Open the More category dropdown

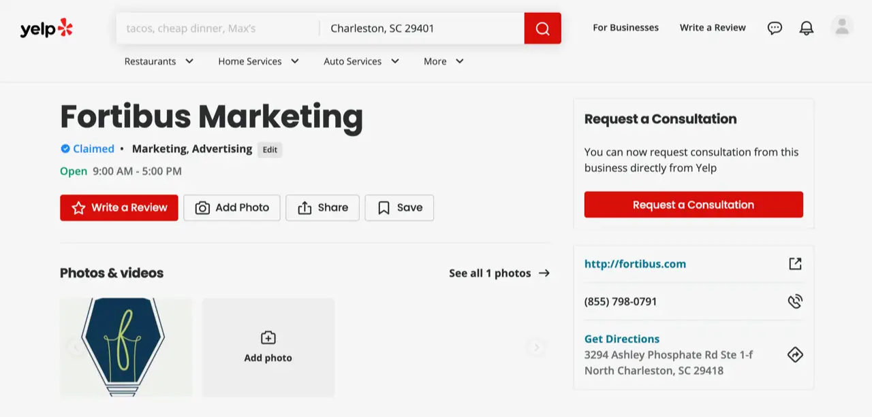(x=443, y=61)
